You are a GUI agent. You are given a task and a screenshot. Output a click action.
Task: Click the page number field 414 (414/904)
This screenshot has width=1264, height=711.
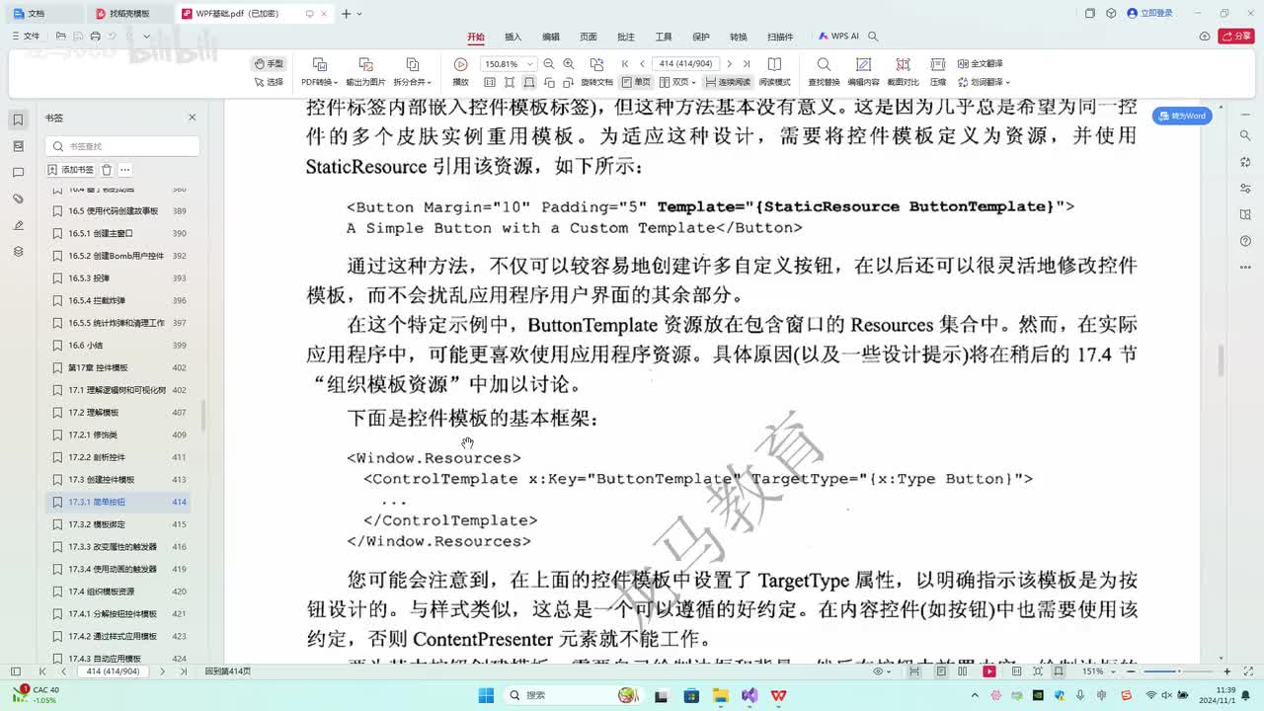click(x=686, y=64)
